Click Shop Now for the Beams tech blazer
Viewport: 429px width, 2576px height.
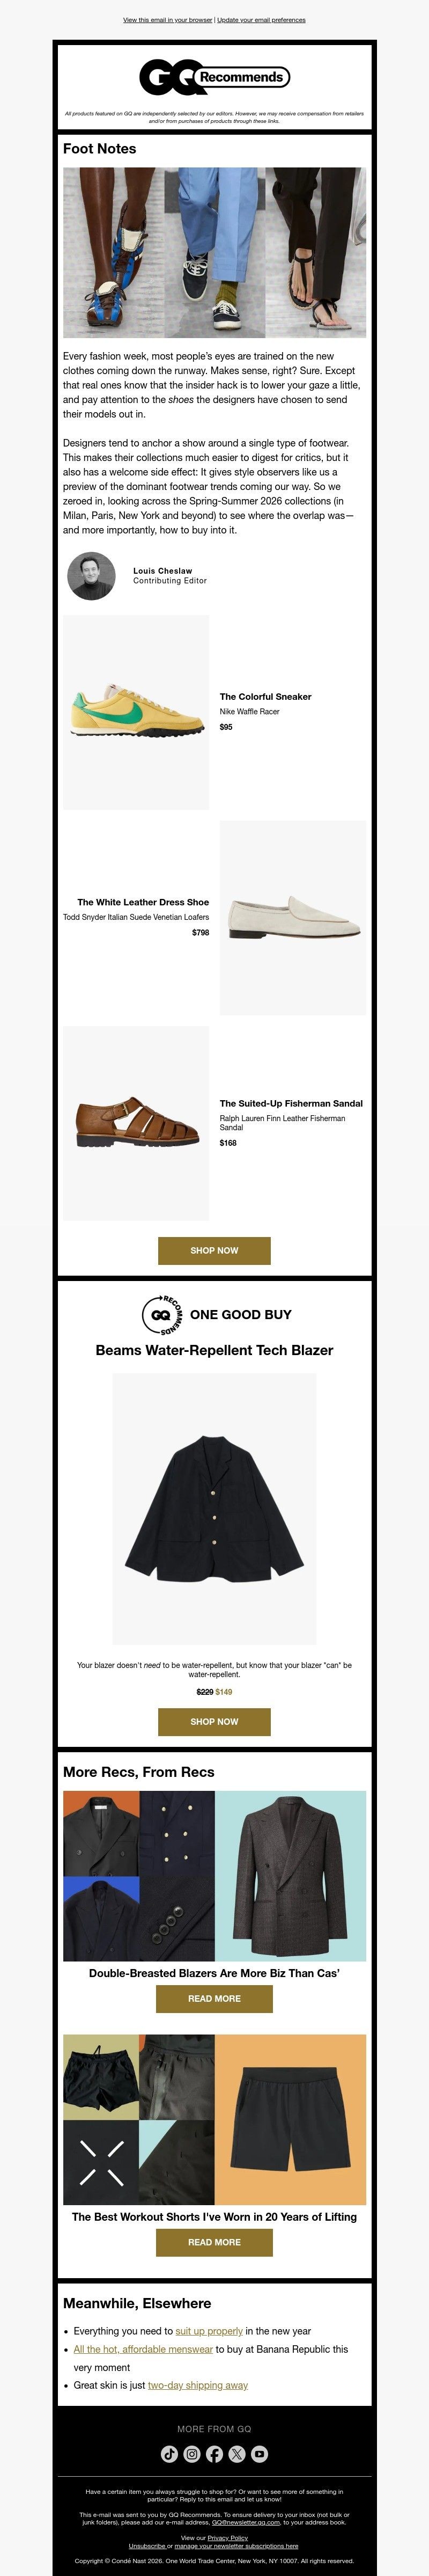[214, 1722]
